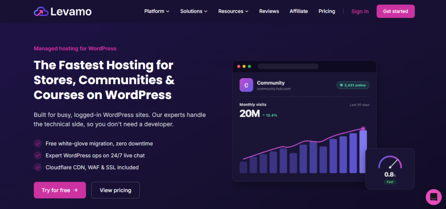Expand the Platform dropdown menu
Viewport: 446px width, 209px height.
[157, 11]
